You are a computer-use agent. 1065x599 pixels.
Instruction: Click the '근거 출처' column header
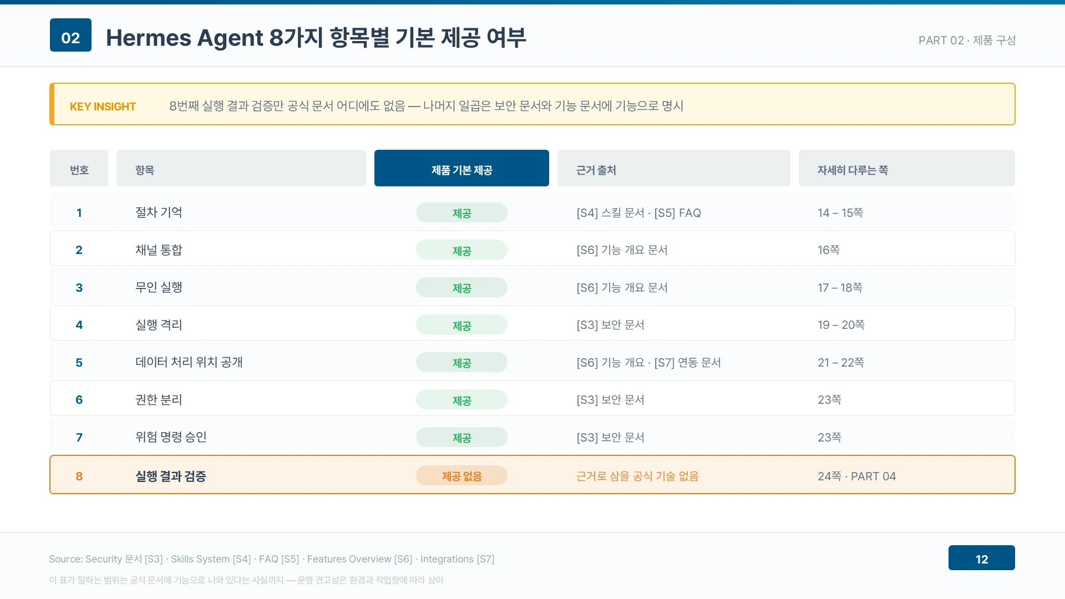click(x=674, y=168)
